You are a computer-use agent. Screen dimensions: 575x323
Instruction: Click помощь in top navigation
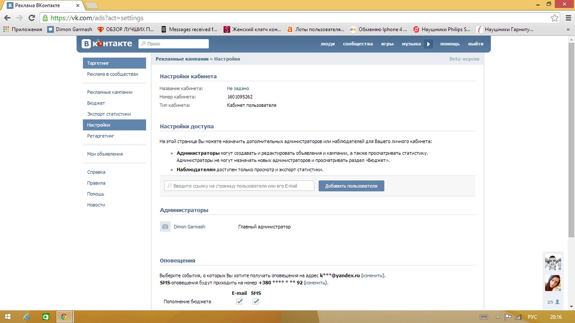[450, 44]
